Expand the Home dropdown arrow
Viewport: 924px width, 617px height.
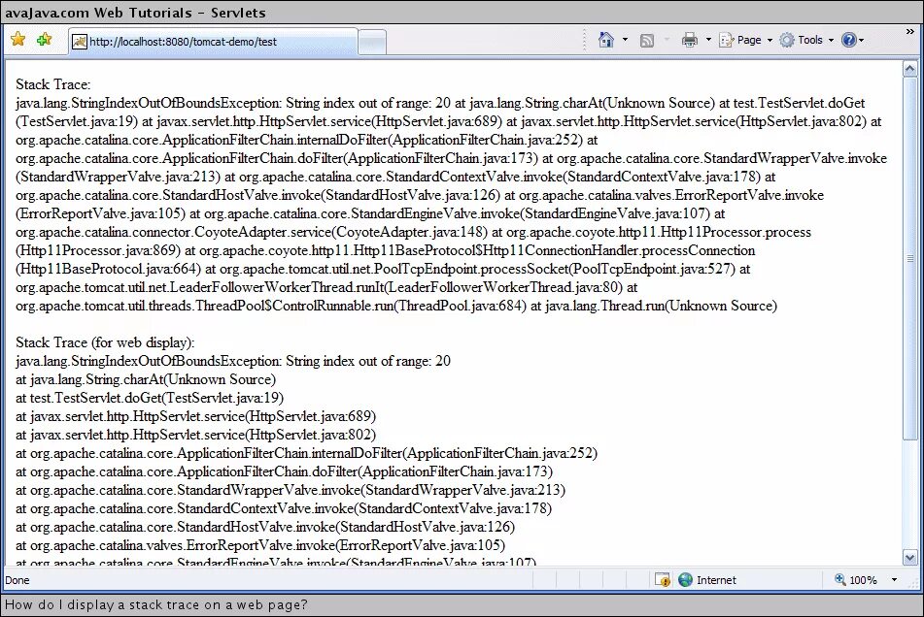pos(626,40)
